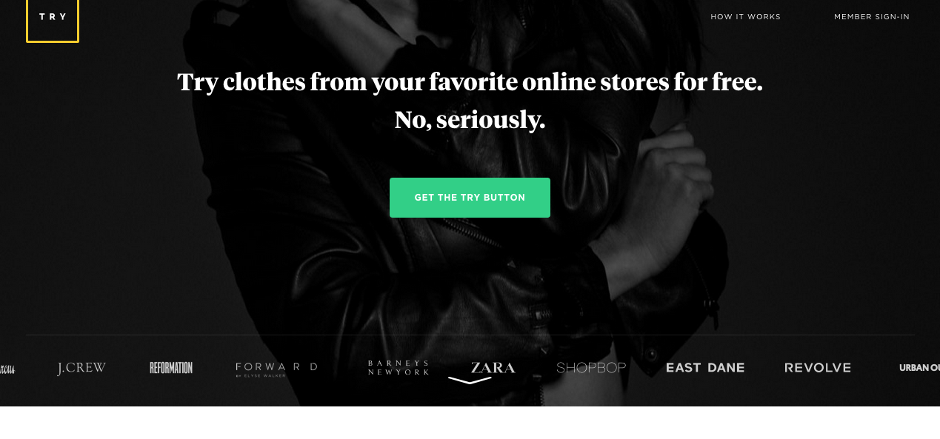The image size is (940, 439).
Task: Open the Shopbop brand logo
Action: click(x=591, y=368)
